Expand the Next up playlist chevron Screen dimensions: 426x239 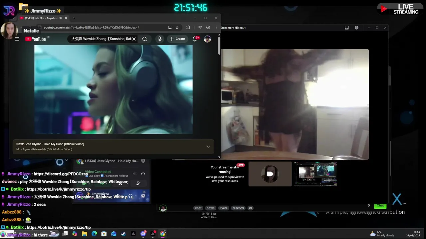pos(208,147)
